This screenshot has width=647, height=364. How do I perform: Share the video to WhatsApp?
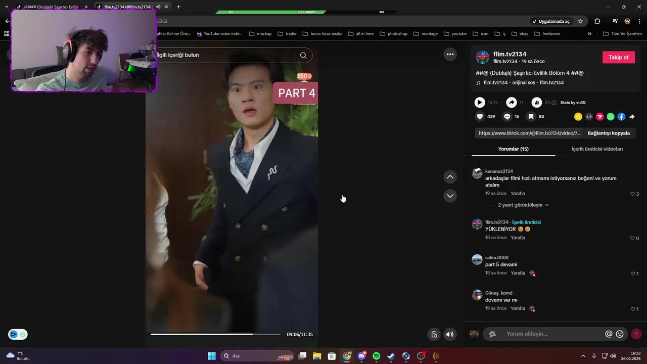coord(611,117)
